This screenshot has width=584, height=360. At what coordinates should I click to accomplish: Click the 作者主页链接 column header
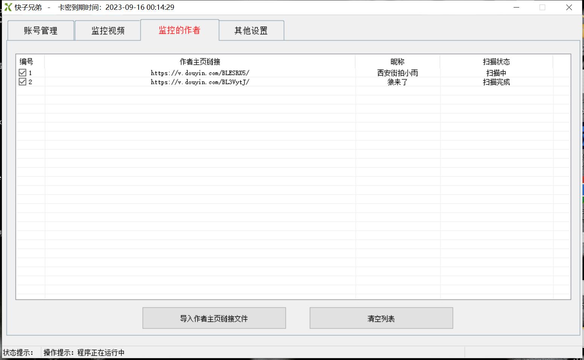(200, 61)
